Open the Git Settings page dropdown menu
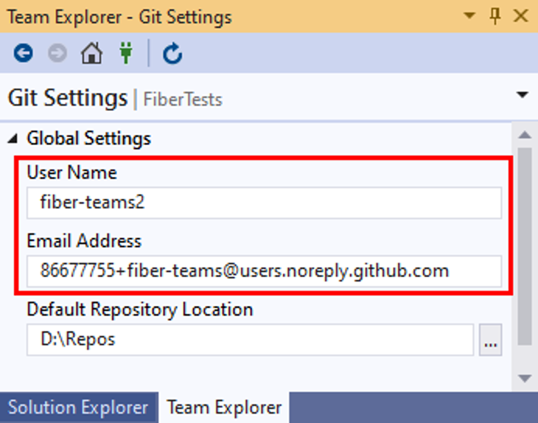 522,95
